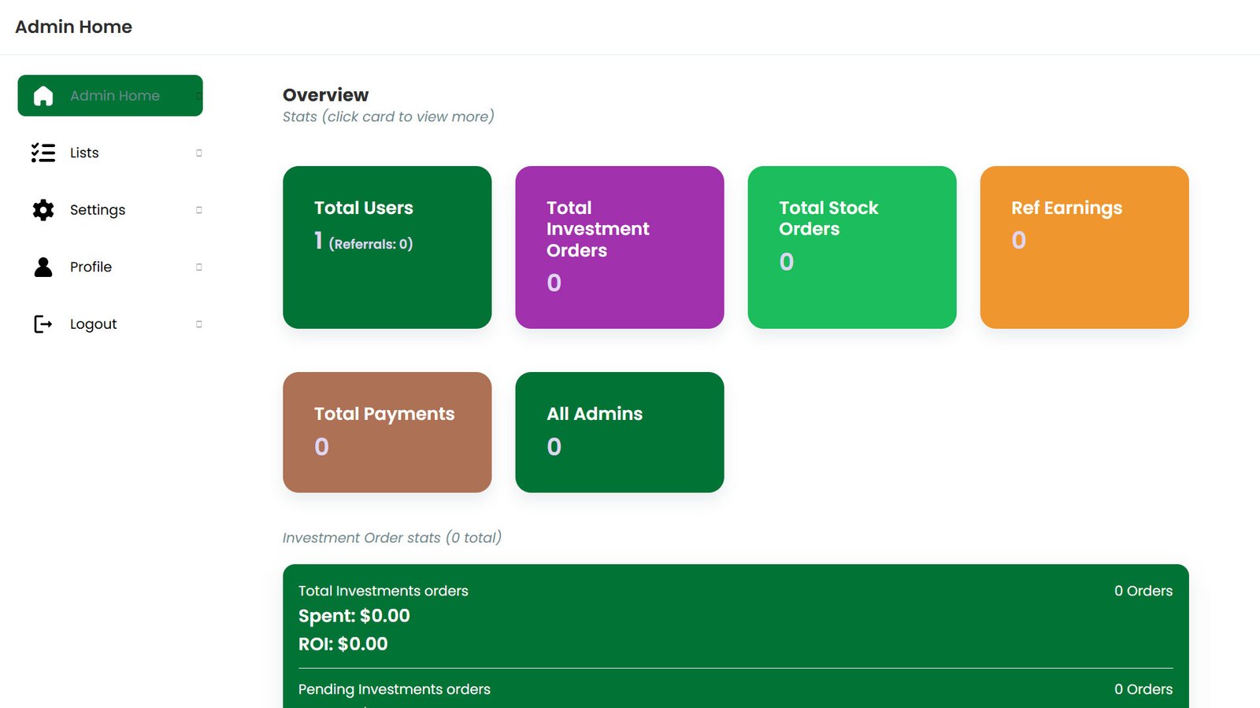Image resolution: width=1260 pixels, height=708 pixels.
Task: Click '(Referrals: 0)' on Total Users card
Action: pos(371,244)
